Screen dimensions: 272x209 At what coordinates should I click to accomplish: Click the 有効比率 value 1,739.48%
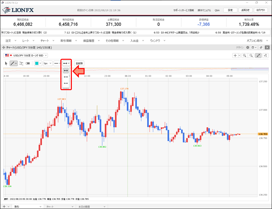[249, 24]
